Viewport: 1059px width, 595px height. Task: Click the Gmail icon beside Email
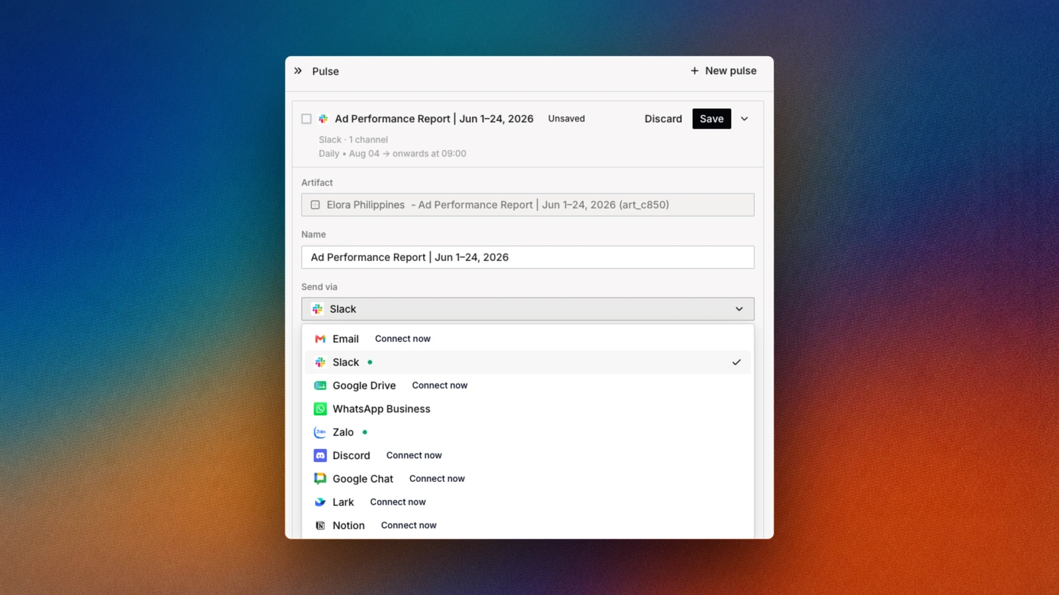pos(320,338)
